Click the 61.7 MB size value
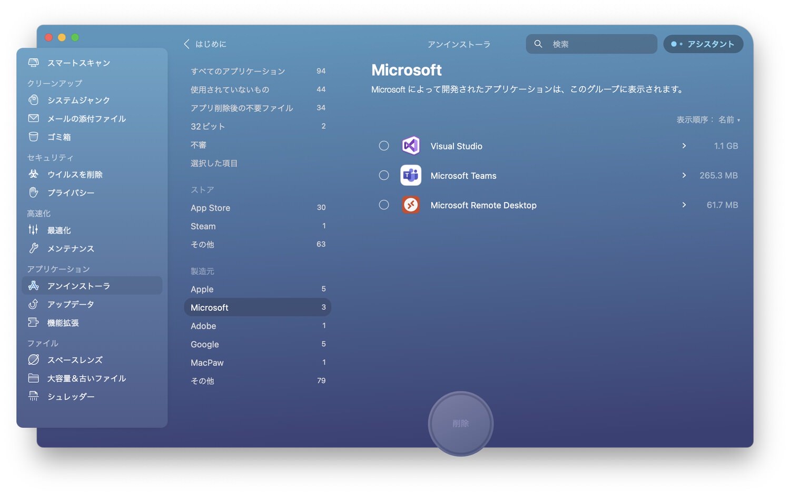790x496 pixels. tap(722, 205)
